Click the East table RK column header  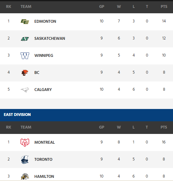[x=9, y=127]
